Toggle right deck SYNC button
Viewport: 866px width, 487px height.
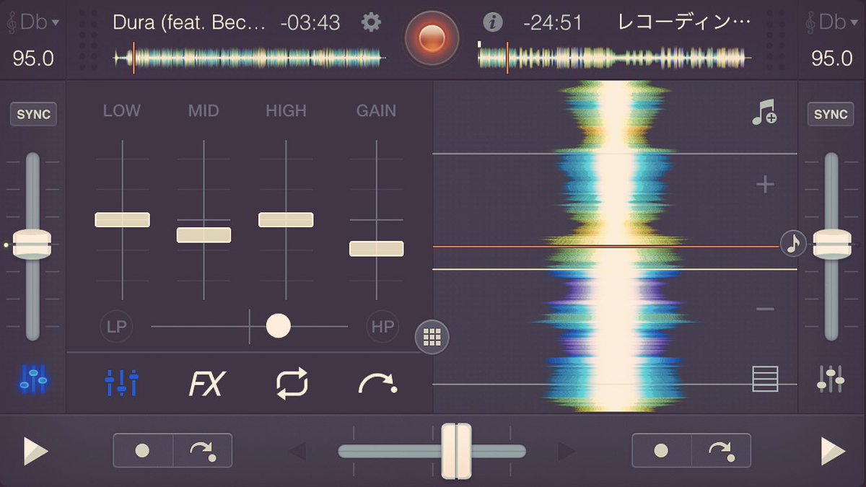[831, 115]
